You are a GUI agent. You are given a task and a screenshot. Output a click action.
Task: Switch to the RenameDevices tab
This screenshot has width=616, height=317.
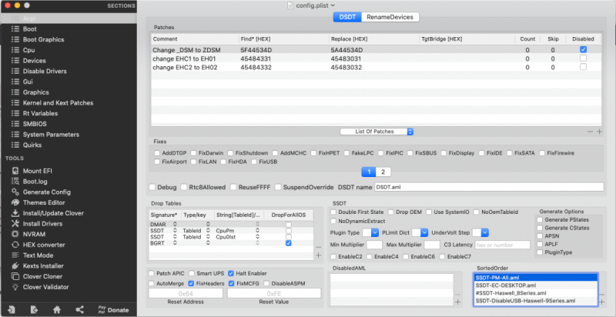[x=390, y=17]
